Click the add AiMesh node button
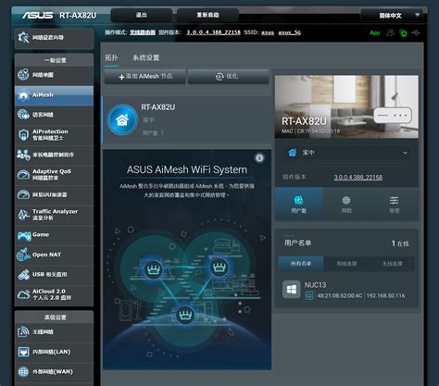The height and width of the screenshot is (386, 439). click(x=145, y=76)
